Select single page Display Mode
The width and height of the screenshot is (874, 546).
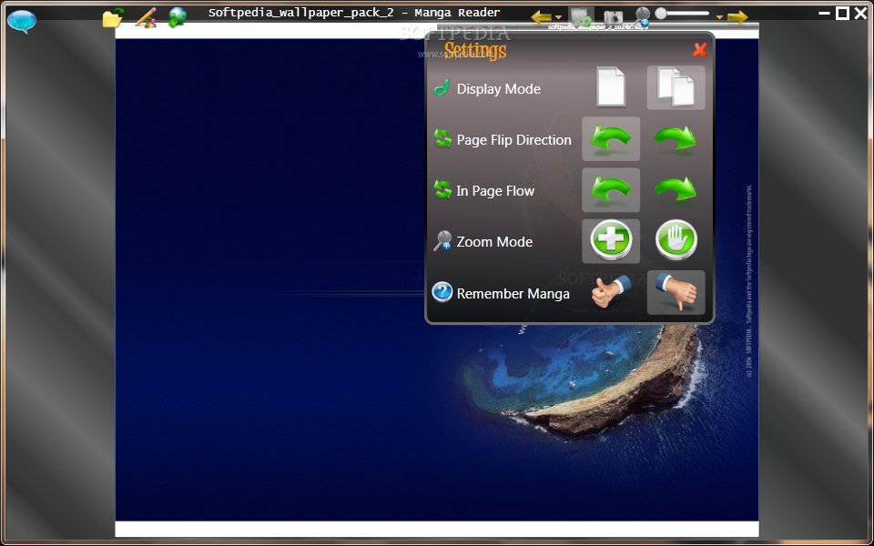611,87
